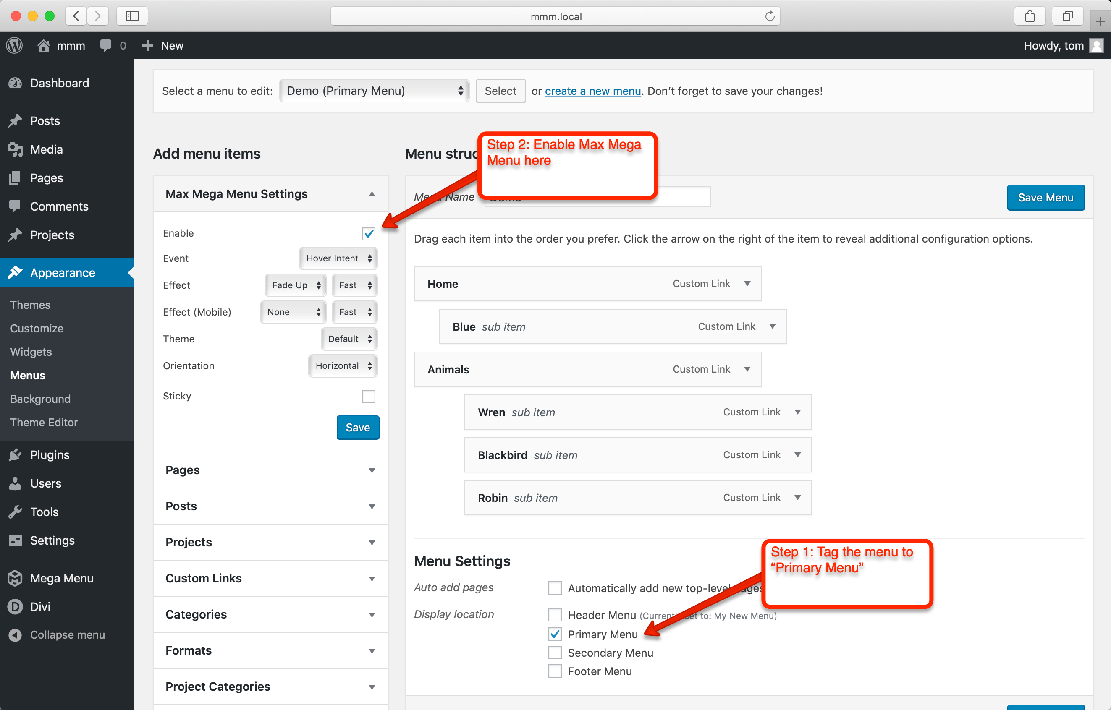Uncheck the Max Mega Menu Enable checkbox

pyautogui.click(x=368, y=234)
